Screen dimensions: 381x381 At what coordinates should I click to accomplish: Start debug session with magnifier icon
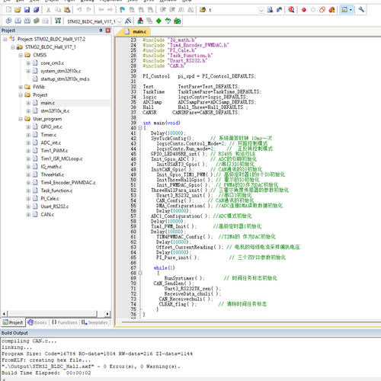tap(291, 10)
